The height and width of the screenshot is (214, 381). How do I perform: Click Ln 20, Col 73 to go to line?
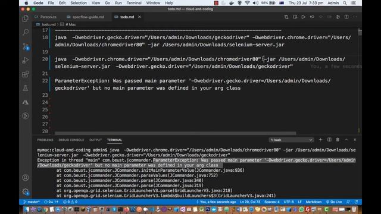250,202
